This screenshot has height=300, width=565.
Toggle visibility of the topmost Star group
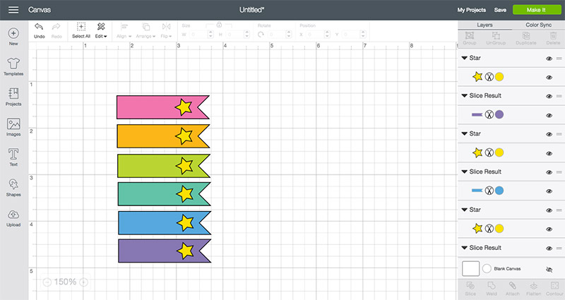(x=549, y=59)
